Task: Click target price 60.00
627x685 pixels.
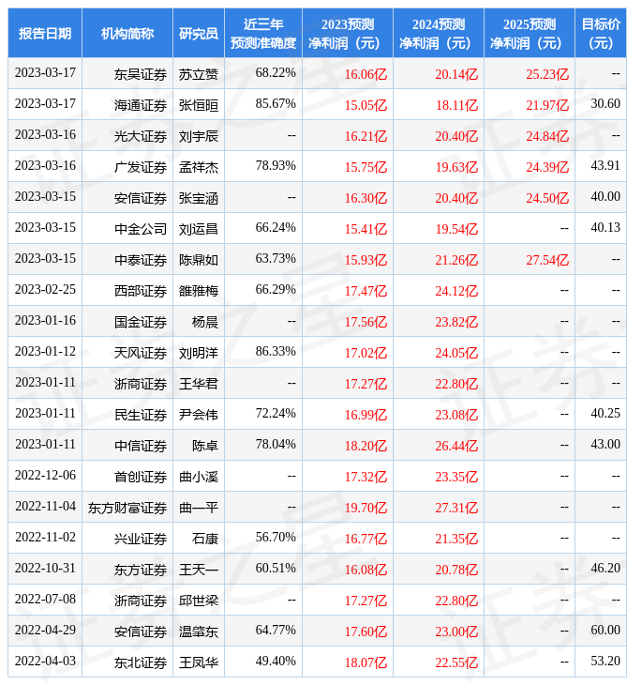Action: (605, 630)
